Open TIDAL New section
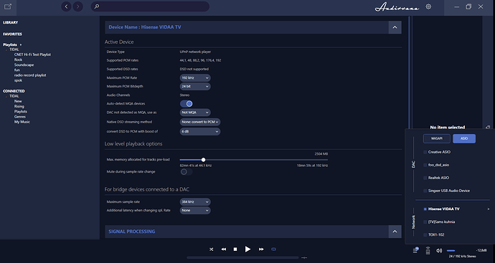The height and width of the screenshot is (263, 495). pyautogui.click(x=18, y=101)
